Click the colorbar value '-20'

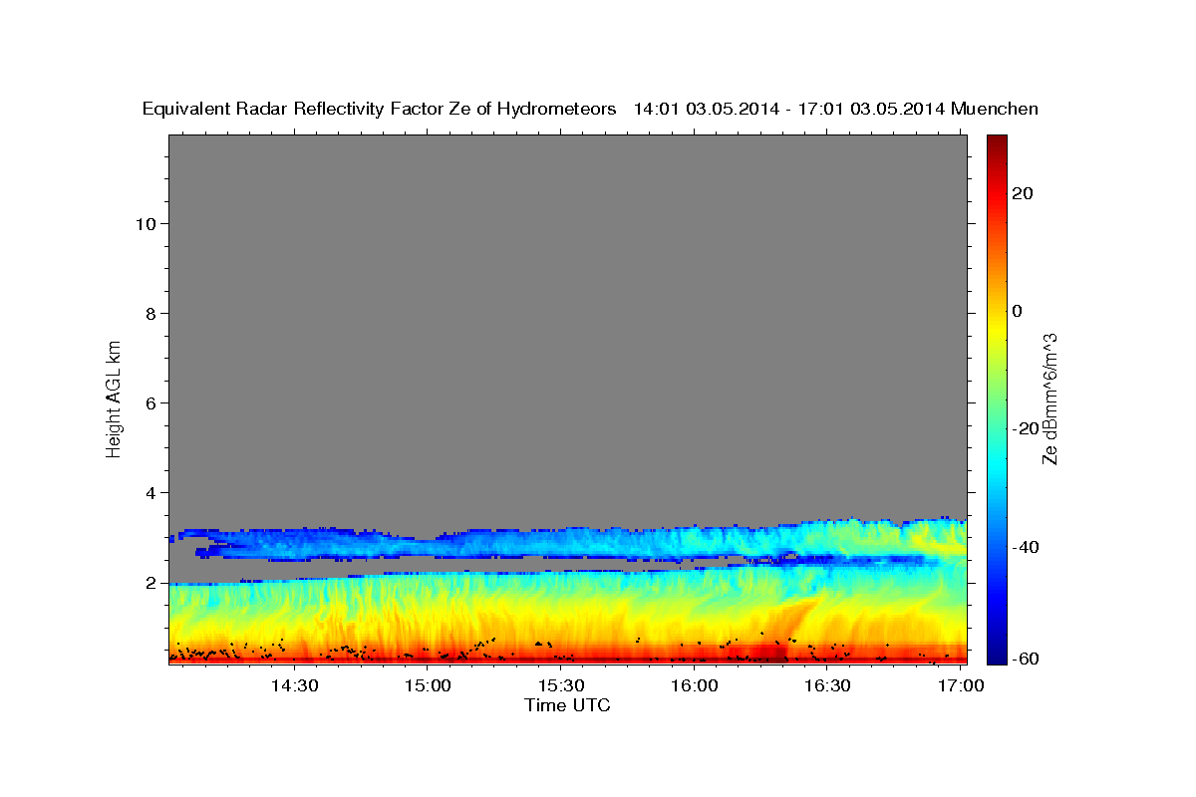click(x=1027, y=428)
